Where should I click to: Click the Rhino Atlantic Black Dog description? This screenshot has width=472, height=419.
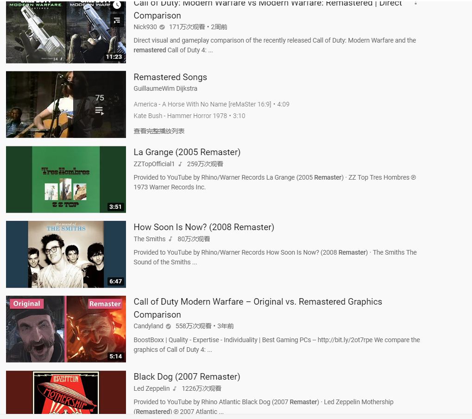click(x=264, y=406)
